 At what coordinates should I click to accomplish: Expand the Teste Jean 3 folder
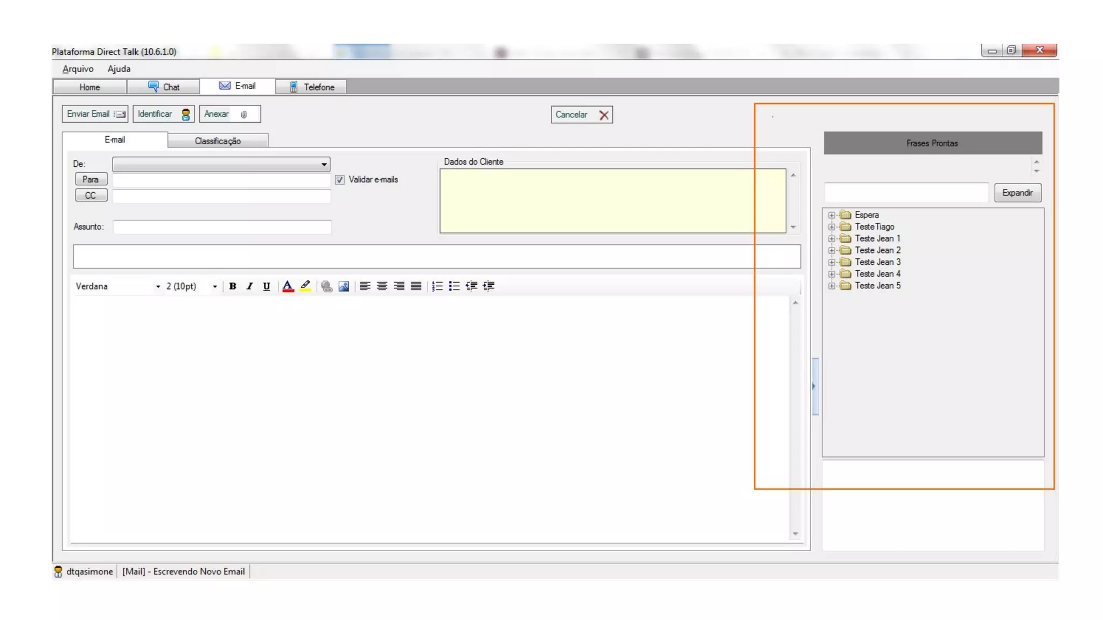[x=832, y=263]
